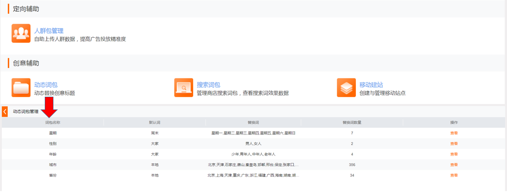The image size is (507, 192).
Task: Click the 替换词数量 column header
Action: [x=352, y=123]
